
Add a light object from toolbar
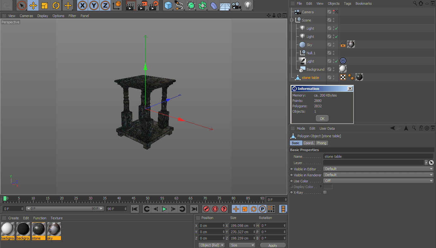click(248, 5)
